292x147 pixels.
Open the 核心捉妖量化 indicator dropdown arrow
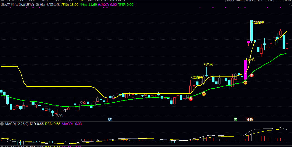[37, 5]
